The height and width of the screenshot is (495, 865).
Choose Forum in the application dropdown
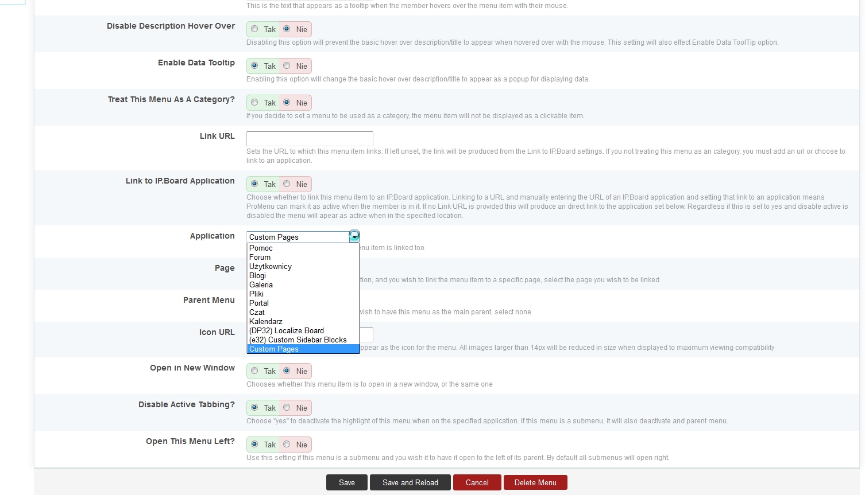click(x=260, y=257)
